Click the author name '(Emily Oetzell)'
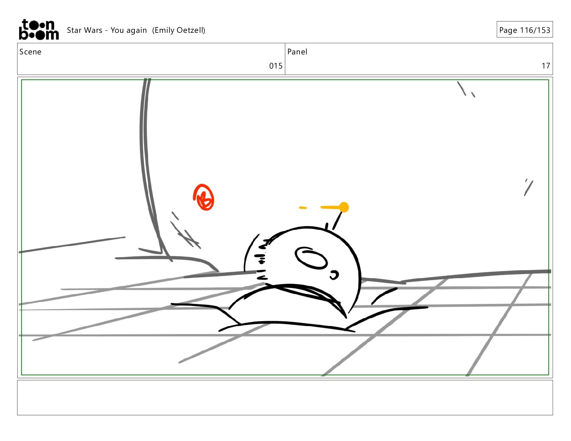The image size is (571, 441). pos(178,30)
